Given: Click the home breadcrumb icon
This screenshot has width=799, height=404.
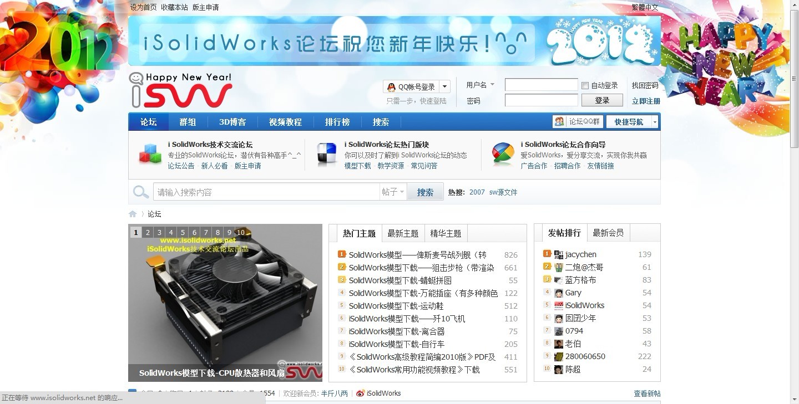Looking at the screenshot, I should pos(133,214).
